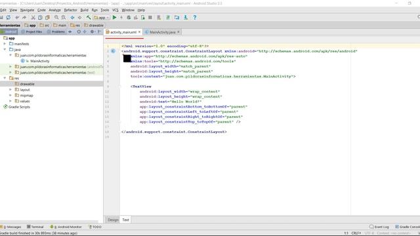Select the Problems panel tab
Viewport: 420px width, 236px height.
tap(56, 31)
